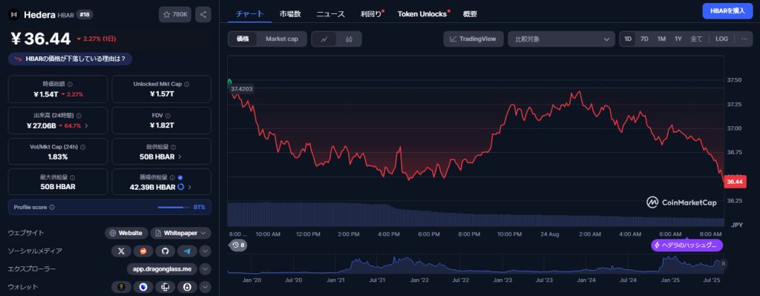This screenshot has width=760, height=296.
Task: Click the share icon beside the star button
Action: 203,15
